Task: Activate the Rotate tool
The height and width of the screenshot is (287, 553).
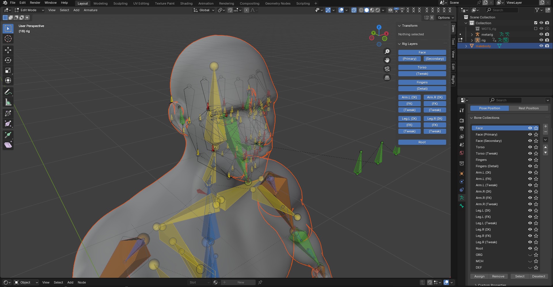Action: (x=8, y=60)
